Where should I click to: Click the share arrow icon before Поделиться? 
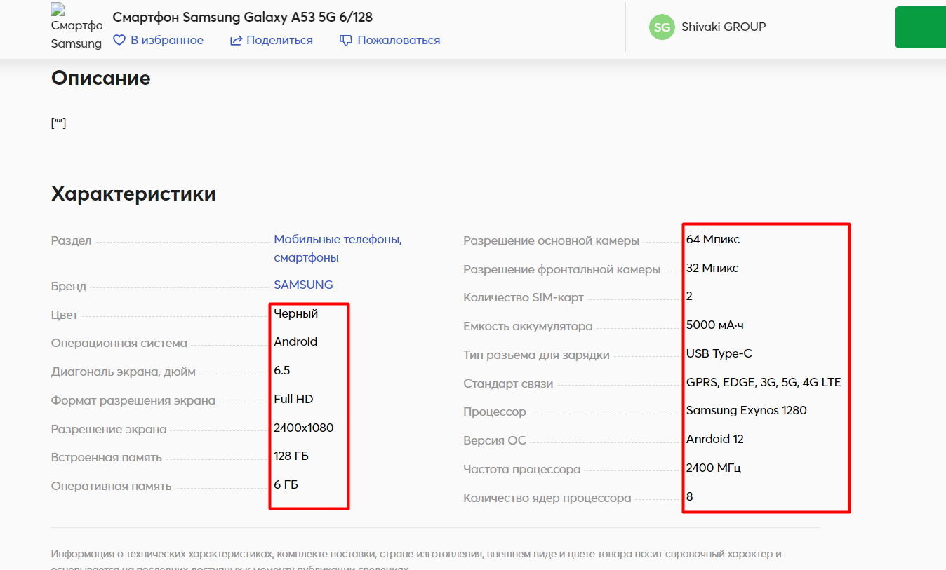pos(236,40)
